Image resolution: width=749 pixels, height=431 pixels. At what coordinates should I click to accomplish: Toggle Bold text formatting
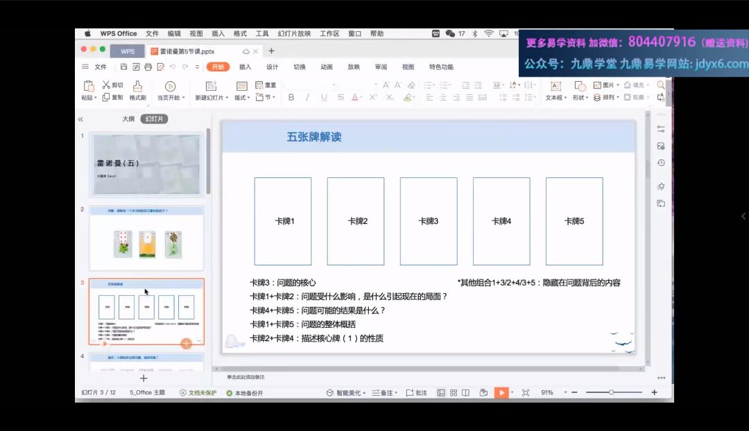coord(291,98)
